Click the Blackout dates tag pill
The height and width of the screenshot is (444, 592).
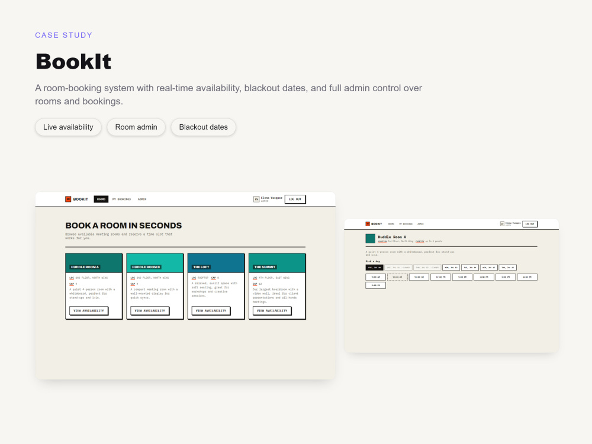pyautogui.click(x=203, y=127)
